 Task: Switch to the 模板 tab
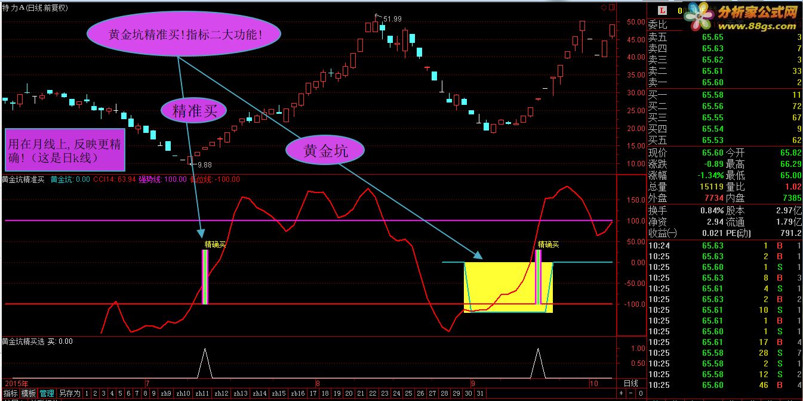(29, 393)
